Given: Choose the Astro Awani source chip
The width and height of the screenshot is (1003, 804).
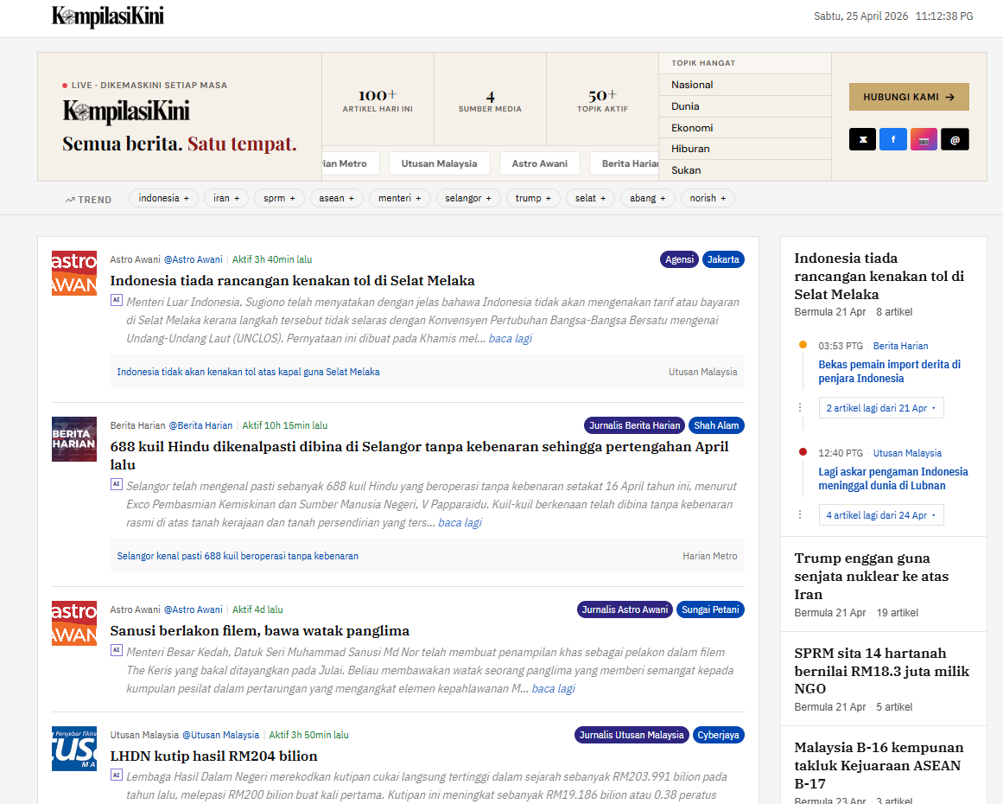Looking at the screenshot, I should pos(539,163).
